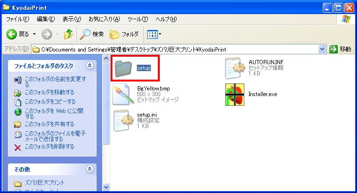Click このフォルダを移動する link
The image size is (357, 193).
pos(49,92)
